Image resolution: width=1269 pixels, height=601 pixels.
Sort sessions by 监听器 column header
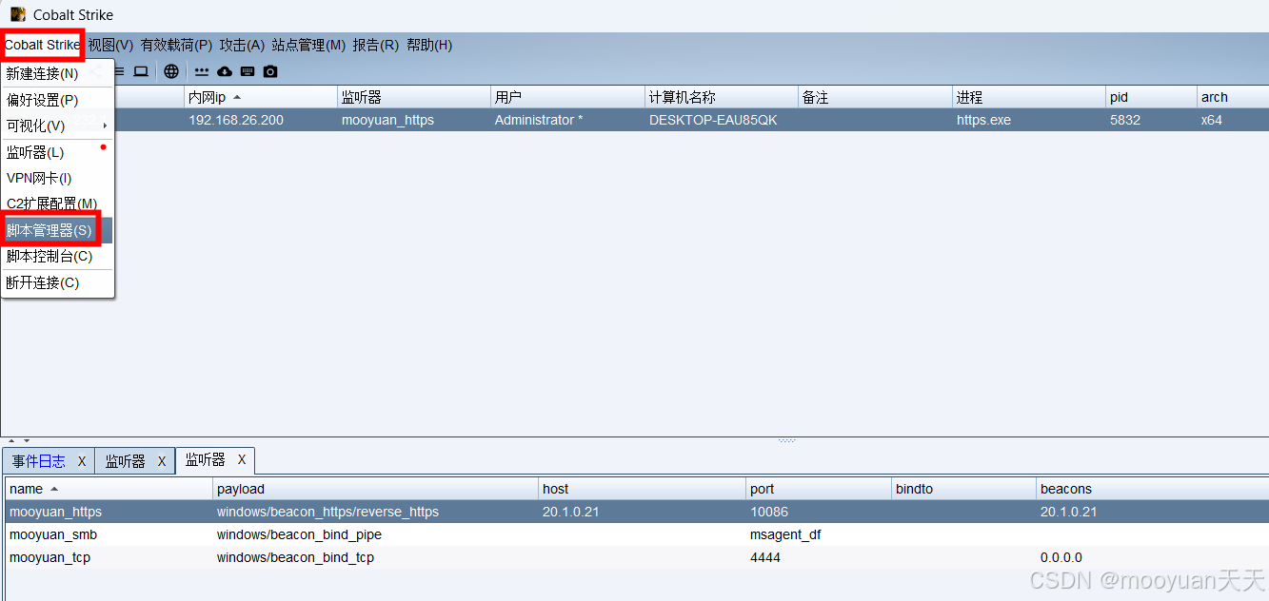(x=414, y=97)
